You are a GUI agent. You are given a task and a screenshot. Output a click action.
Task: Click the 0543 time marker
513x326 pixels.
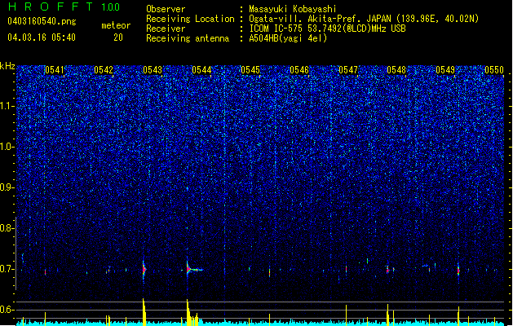pos(153,70)
